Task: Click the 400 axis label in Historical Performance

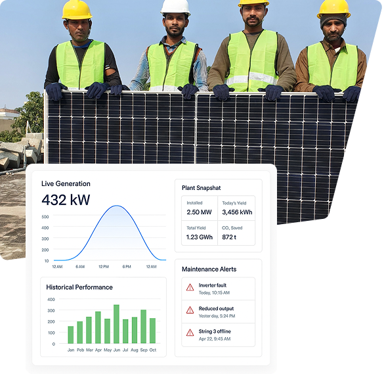Action: point(51,300)
